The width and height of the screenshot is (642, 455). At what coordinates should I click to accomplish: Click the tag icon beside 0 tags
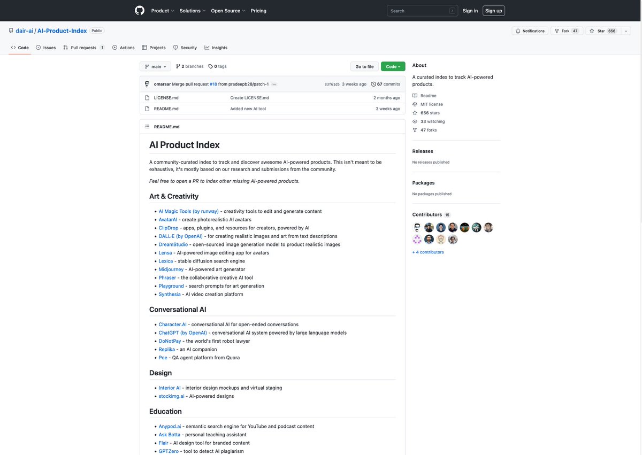tap(211, 66)
